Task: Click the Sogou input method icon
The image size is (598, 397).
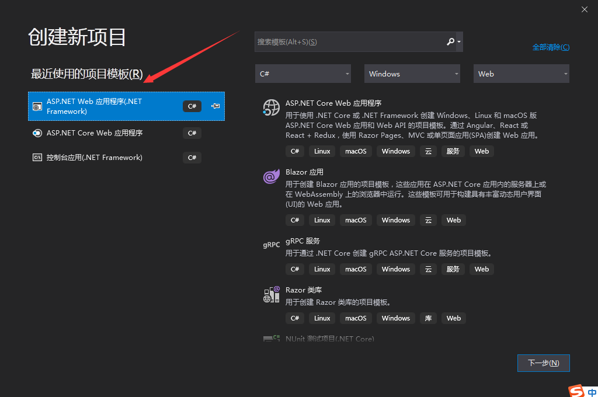Action: pos(576,391)
